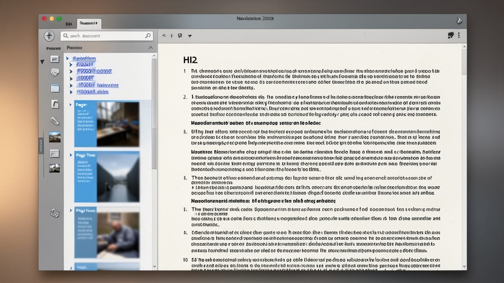Screen dimensions: 504x283
Task: Click the small up arrow next to back arrow
Action: coord(172,35)
